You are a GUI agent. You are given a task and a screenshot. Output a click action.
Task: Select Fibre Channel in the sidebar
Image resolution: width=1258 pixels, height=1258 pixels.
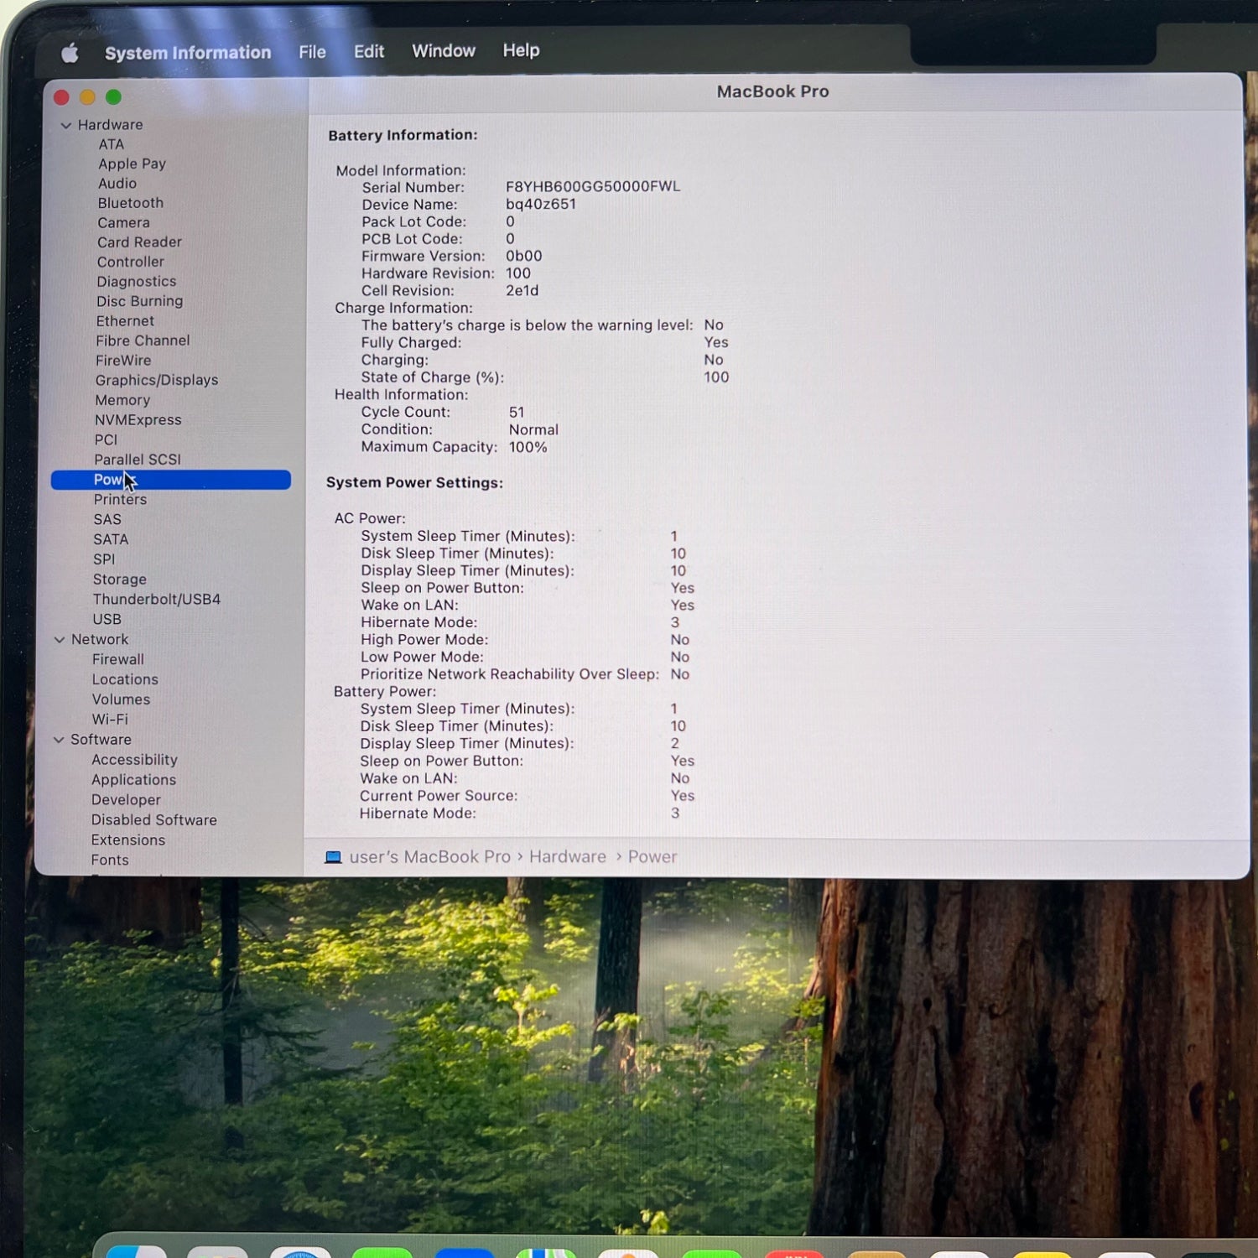[143, 340]
